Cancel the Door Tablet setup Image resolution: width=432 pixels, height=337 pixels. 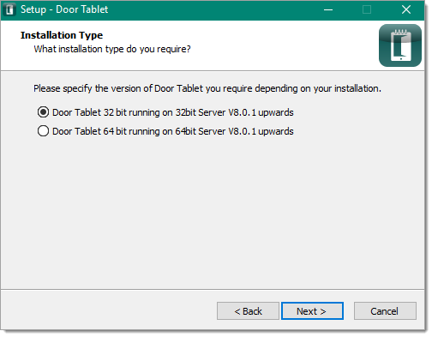(x=385, y=311)
